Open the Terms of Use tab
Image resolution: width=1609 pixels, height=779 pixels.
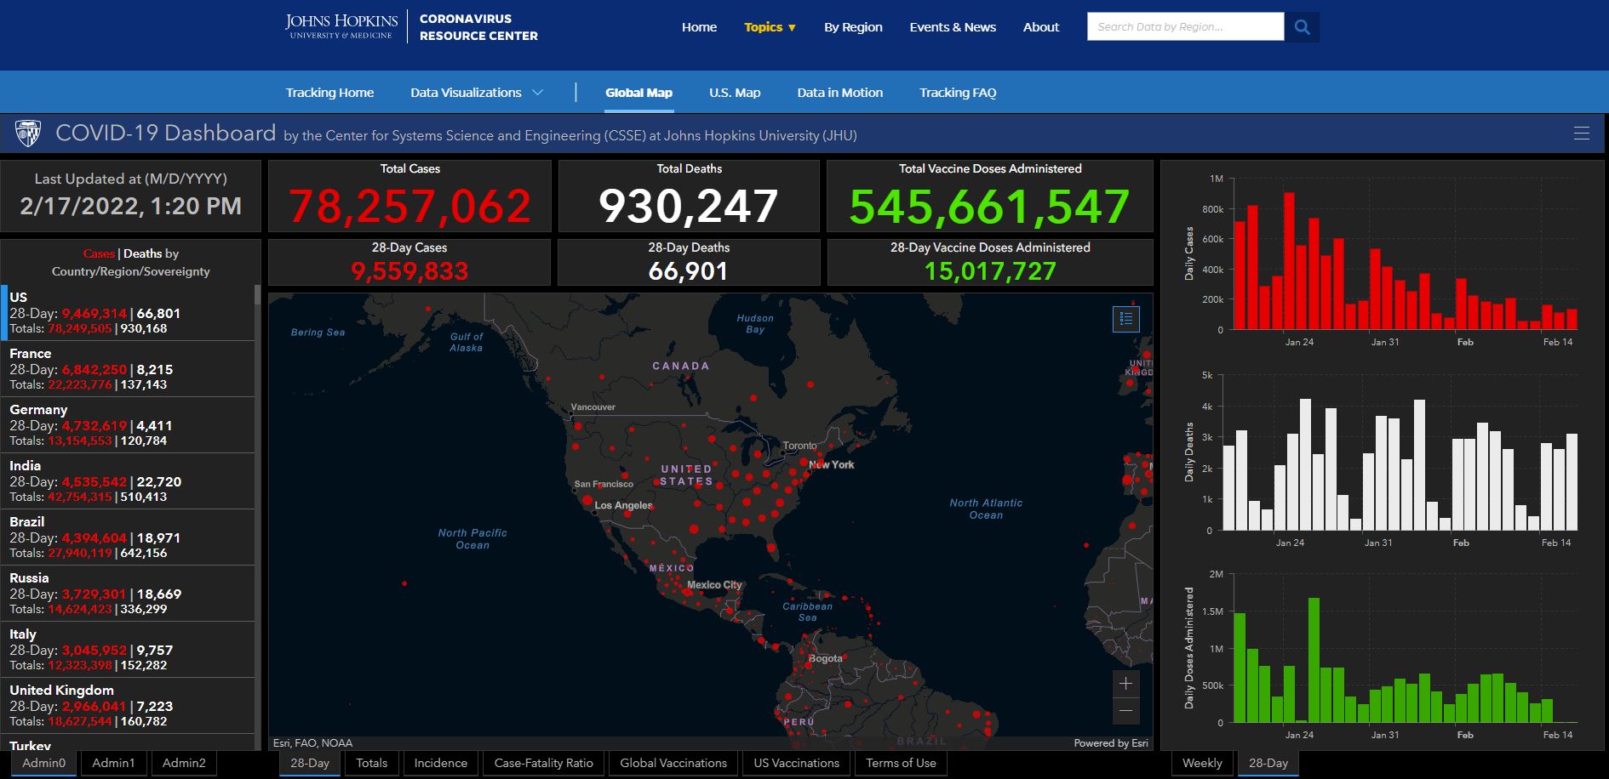pyautogui.click(x=901, y=763)
